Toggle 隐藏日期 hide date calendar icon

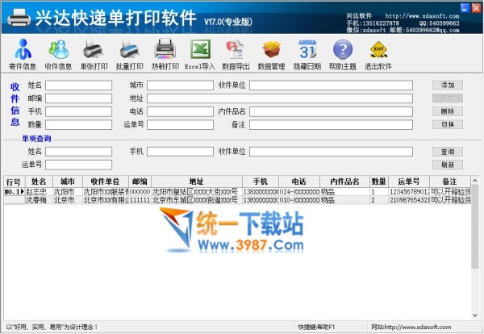307,53
